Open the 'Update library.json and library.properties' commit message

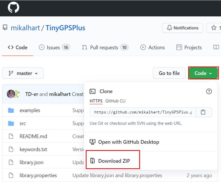click(117, 175)
